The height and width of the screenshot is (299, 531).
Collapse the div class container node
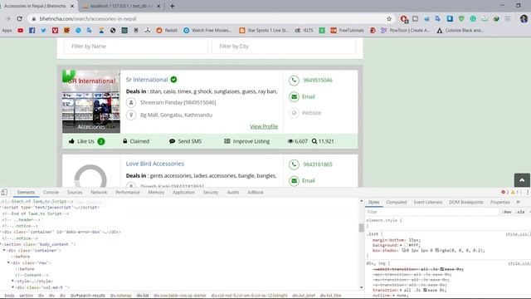click(4, 251)
